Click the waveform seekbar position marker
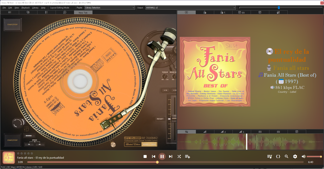The width and height of the screenshot is (324, 169). 247,141
